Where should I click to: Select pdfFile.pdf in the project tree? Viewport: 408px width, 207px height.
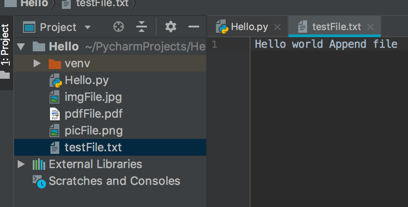point(110,114)
